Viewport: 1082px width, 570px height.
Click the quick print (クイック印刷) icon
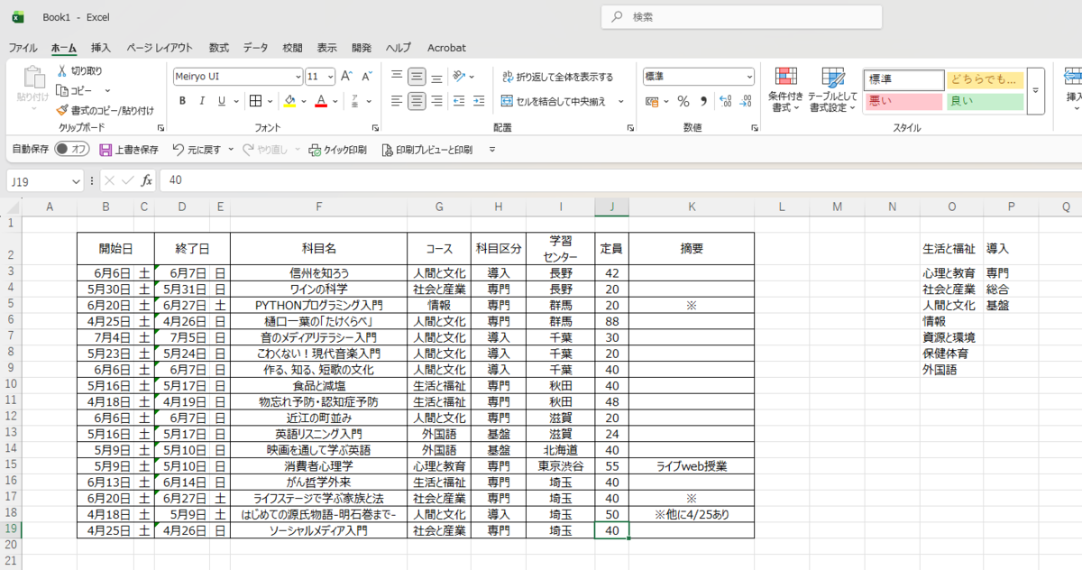[315, 150]
